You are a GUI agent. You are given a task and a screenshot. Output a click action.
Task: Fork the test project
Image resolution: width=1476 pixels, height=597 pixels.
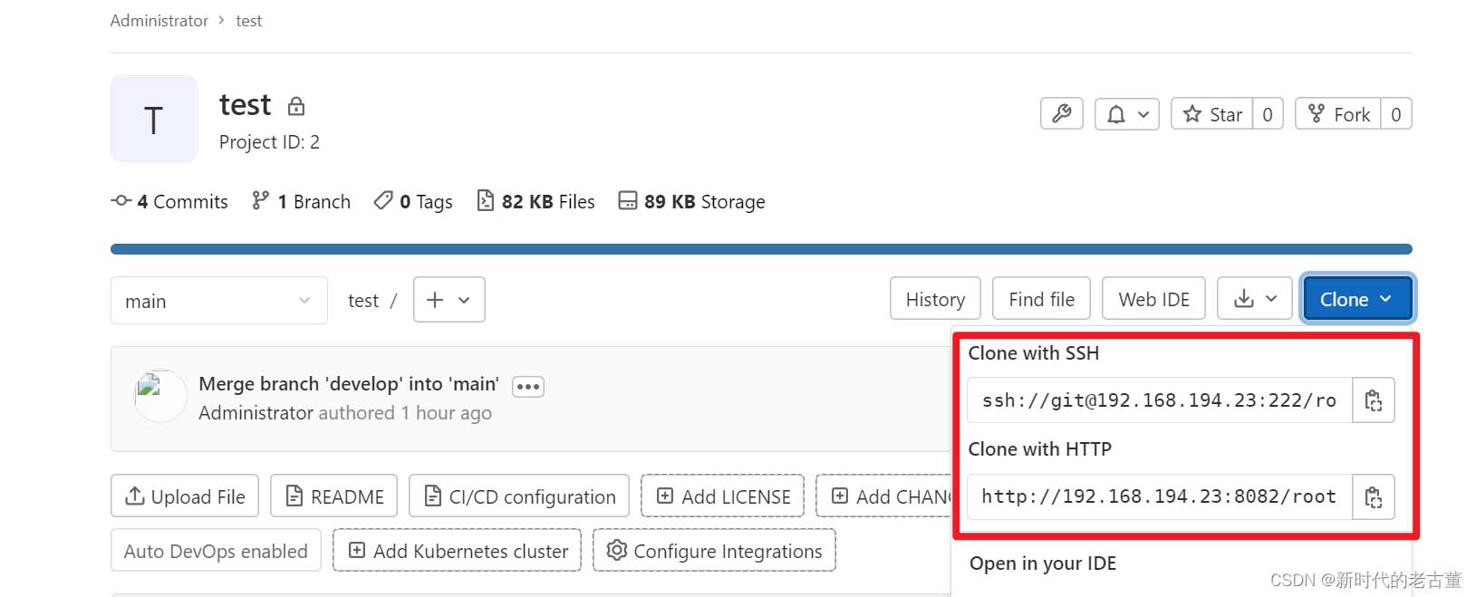click(1338, 114)
